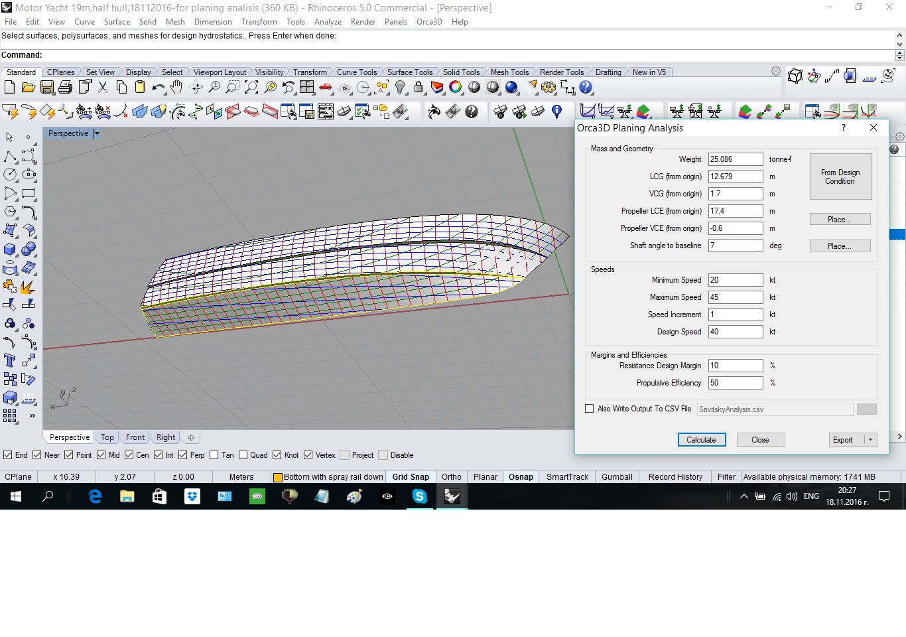The height and width of the screenshot is (637, 906).
Task: Select the Pan hand tool
Action: 176,87
